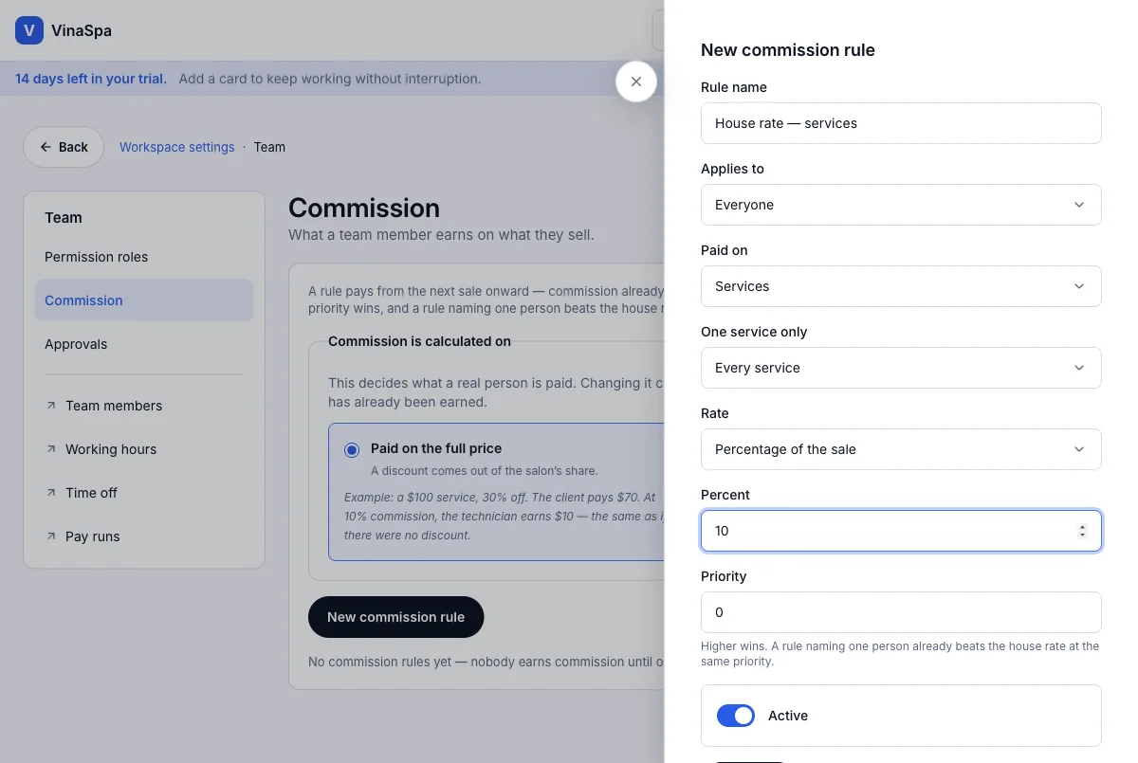1138x763 pixels.
Task: Click the external link arrow beside Working hours
Action: click(51, 449)
